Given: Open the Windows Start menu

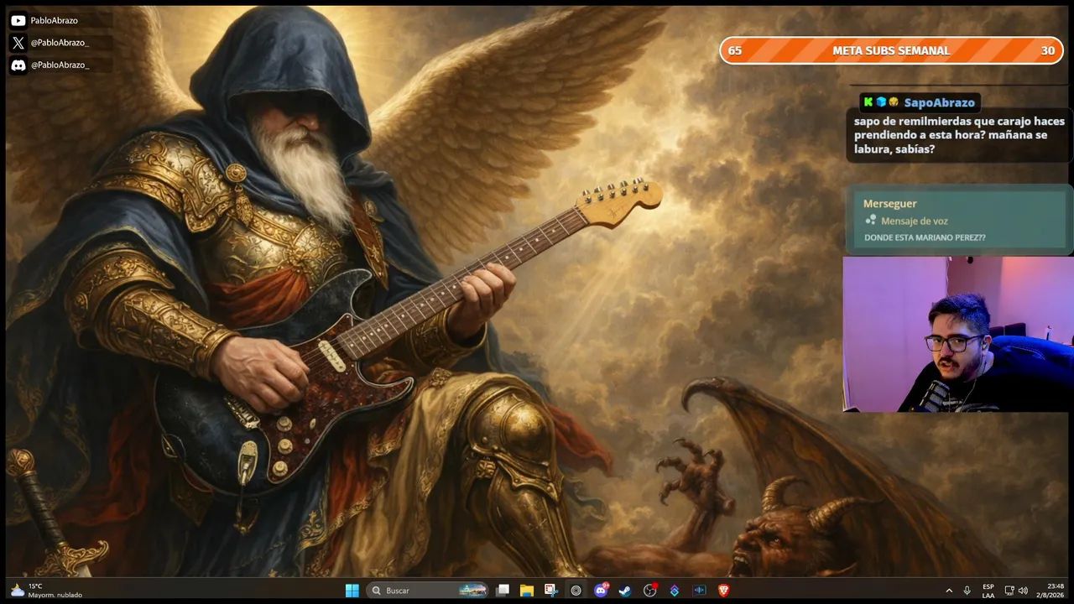Looking at the screenshot, I should (x=352, y=591).
